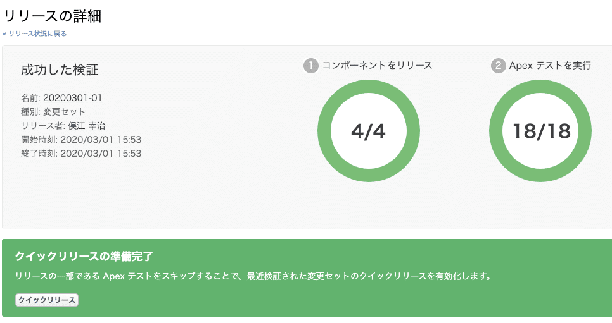The height and width of the screenshot is (323, 612).
Task: Click the 4/4 count inside the component chart
Action: pyautogui.click(x=368, y=131)
